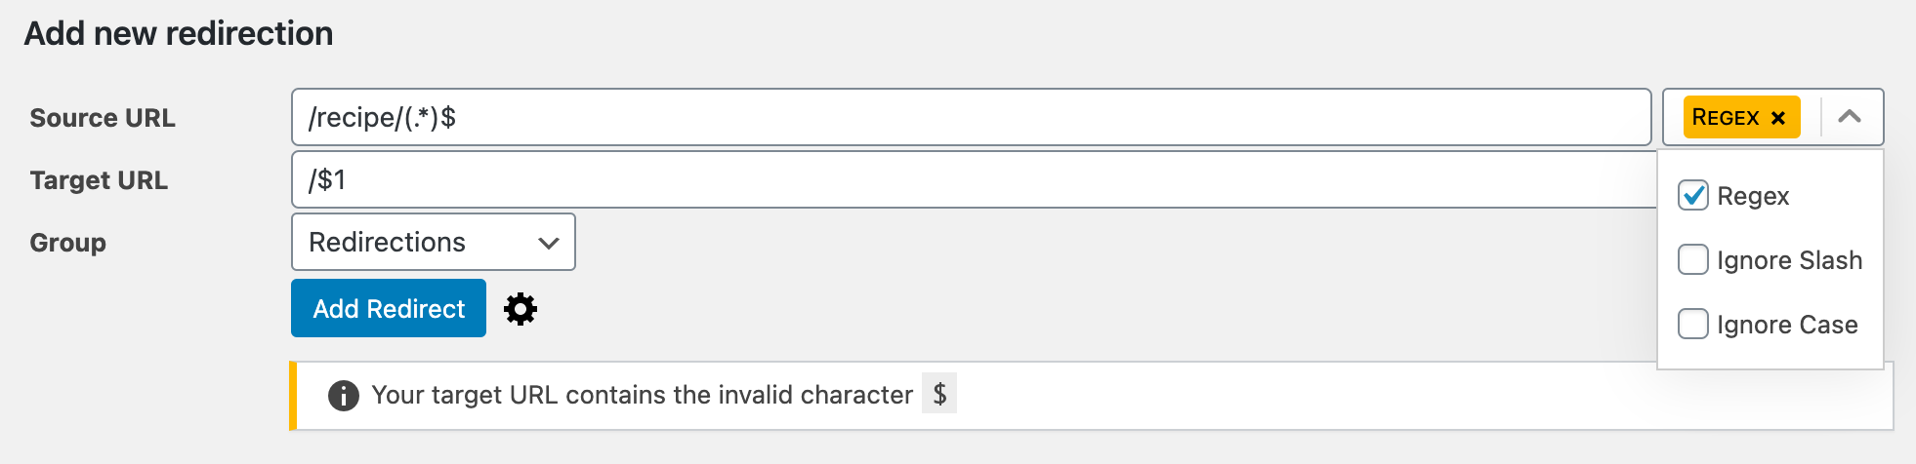Image resolution: width=1916 pixels, height=464 pixels.
Task: Select the Ignore Slash option text
Action: click(1790, 260)
